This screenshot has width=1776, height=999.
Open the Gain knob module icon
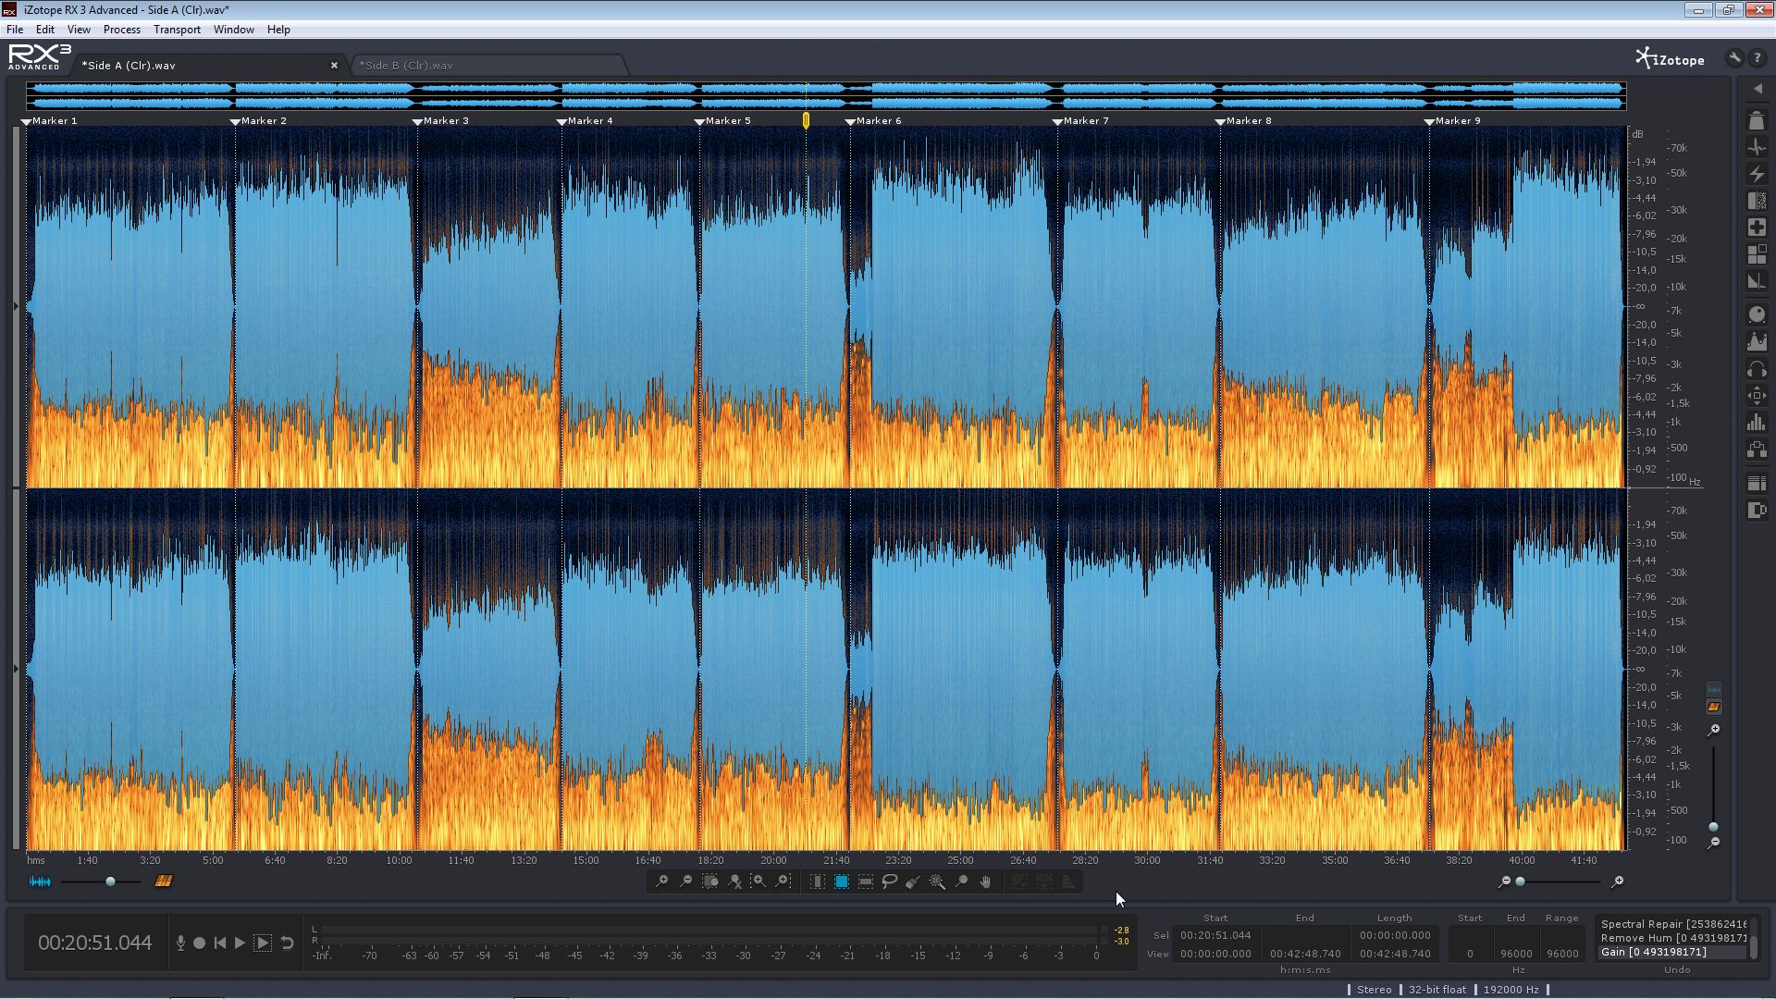coord(1757,315)
